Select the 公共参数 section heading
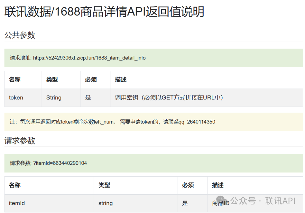 (20, 35)
